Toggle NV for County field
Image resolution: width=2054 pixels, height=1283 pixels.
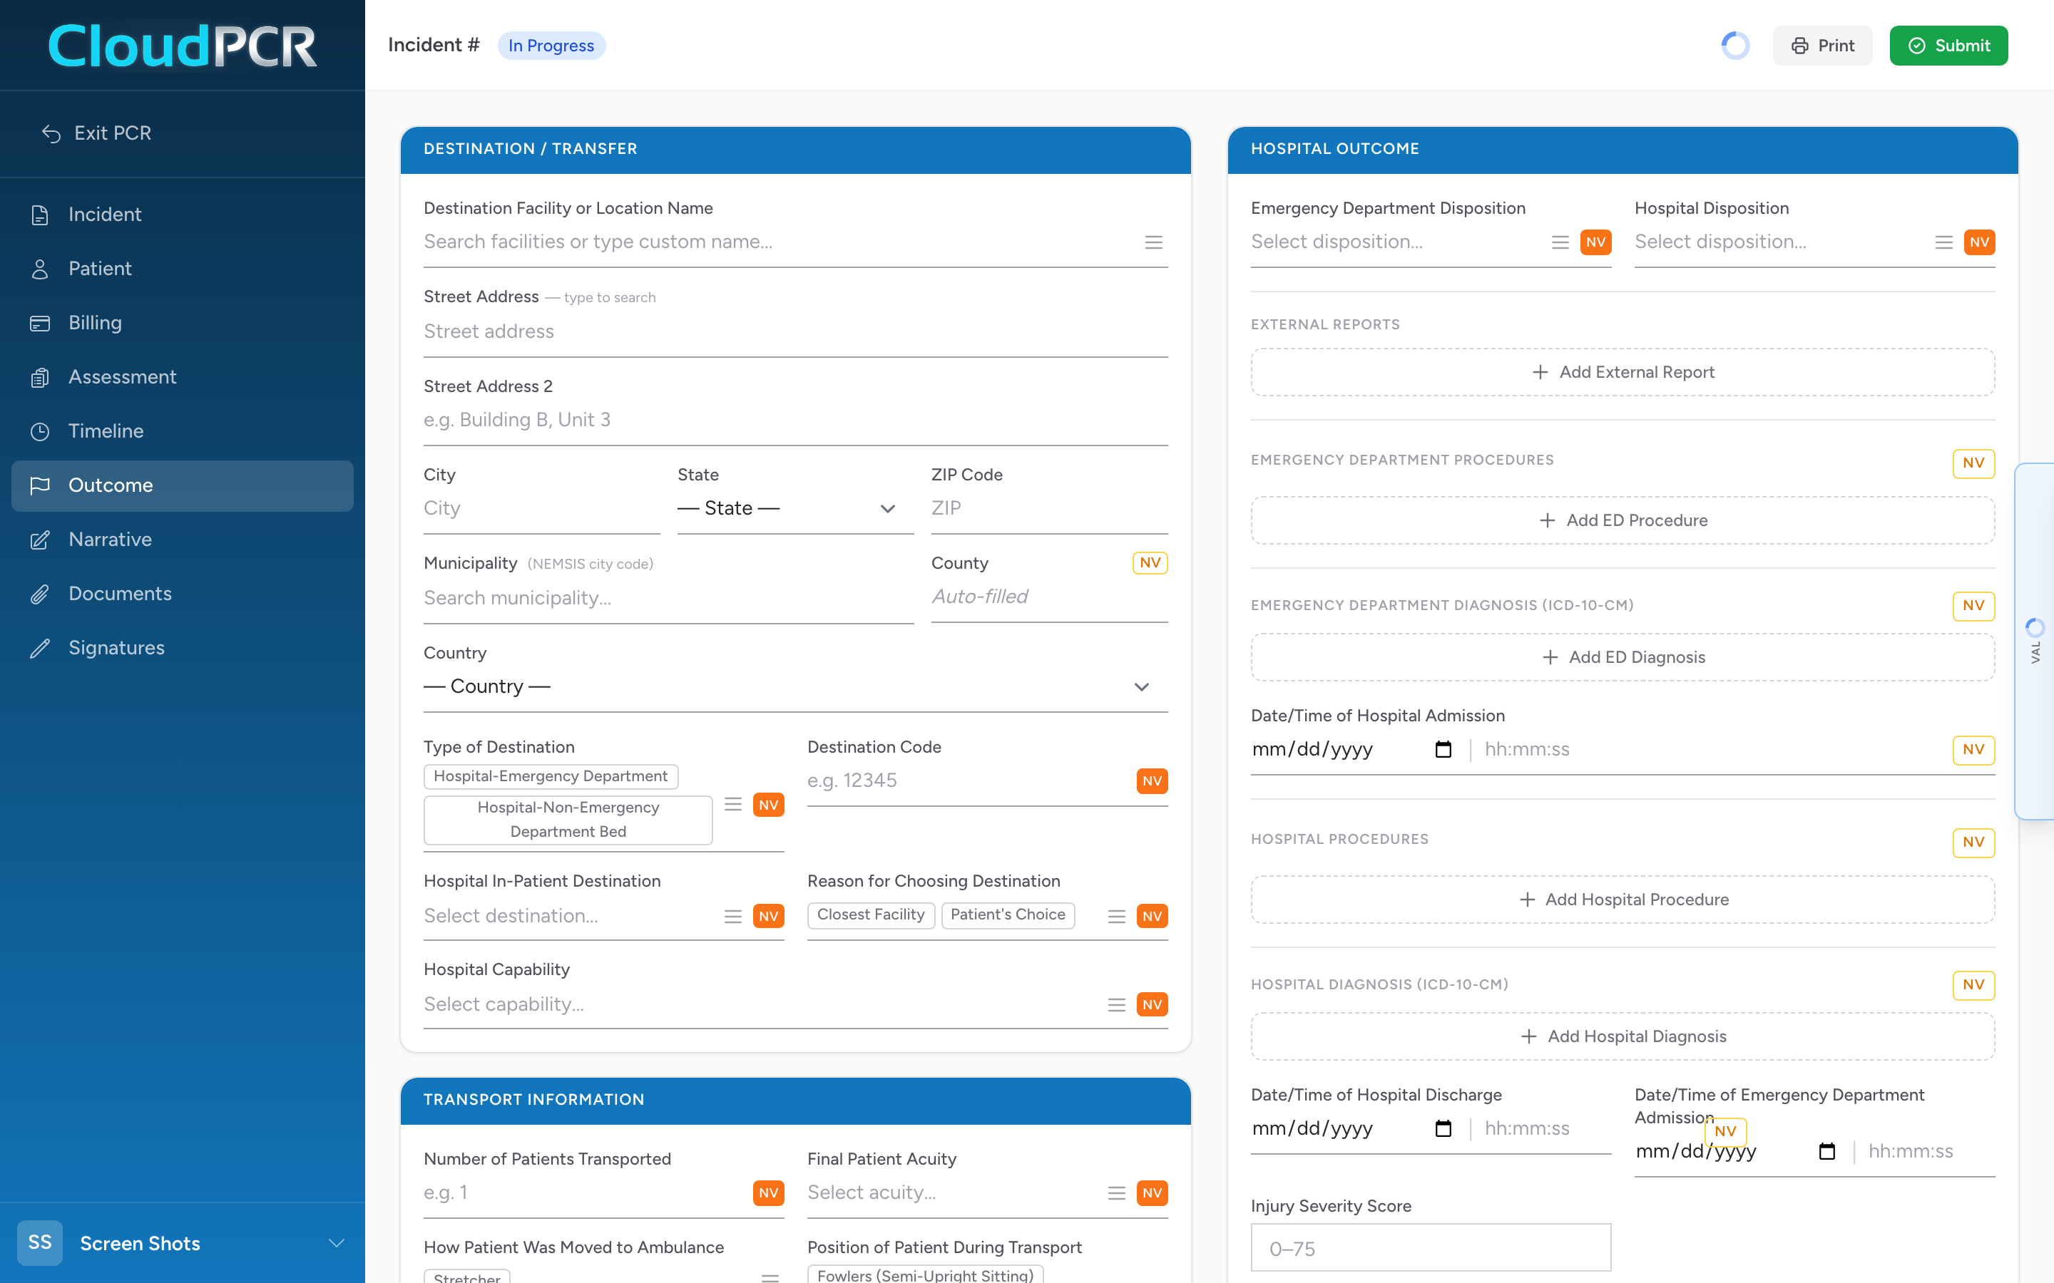(x=1150, y=562)
